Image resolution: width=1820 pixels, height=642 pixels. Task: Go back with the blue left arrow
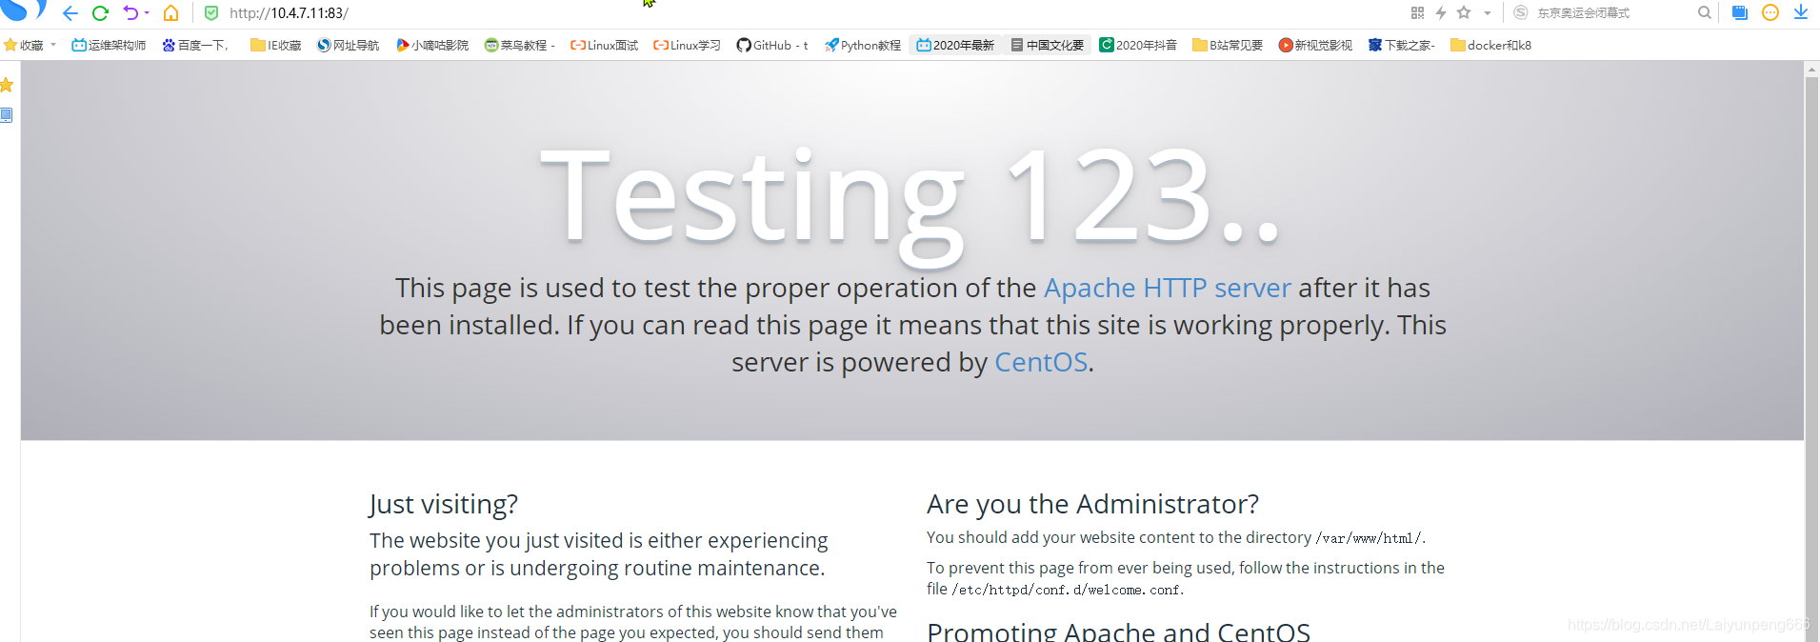tap(70, 13)
